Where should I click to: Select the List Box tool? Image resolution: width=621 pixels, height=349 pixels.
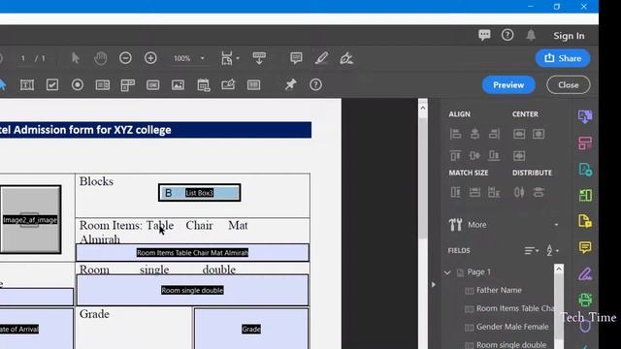103,84
